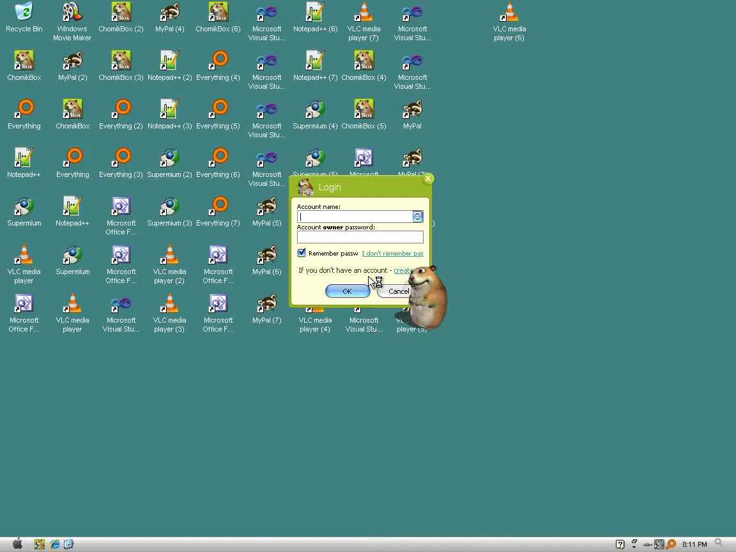Click the Notepad++ (3) desktop icon
The height and width of the screenshot is (552, 736).
coord(169,115)
